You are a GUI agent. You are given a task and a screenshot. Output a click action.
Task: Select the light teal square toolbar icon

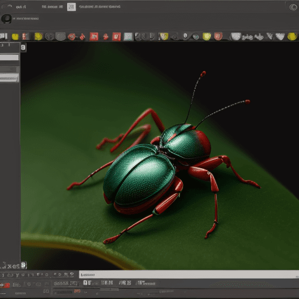[128, 37]
